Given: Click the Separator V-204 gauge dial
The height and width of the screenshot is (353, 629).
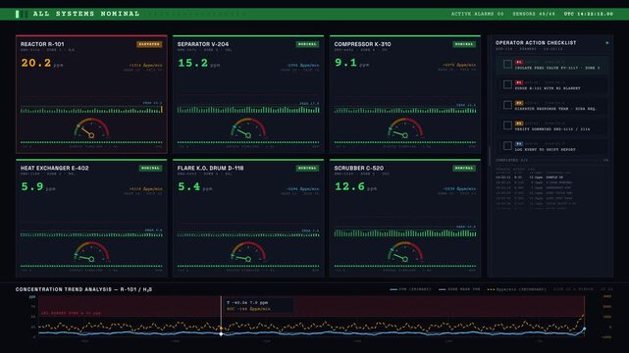Looking at the screenshot, I should coord(248,128).
